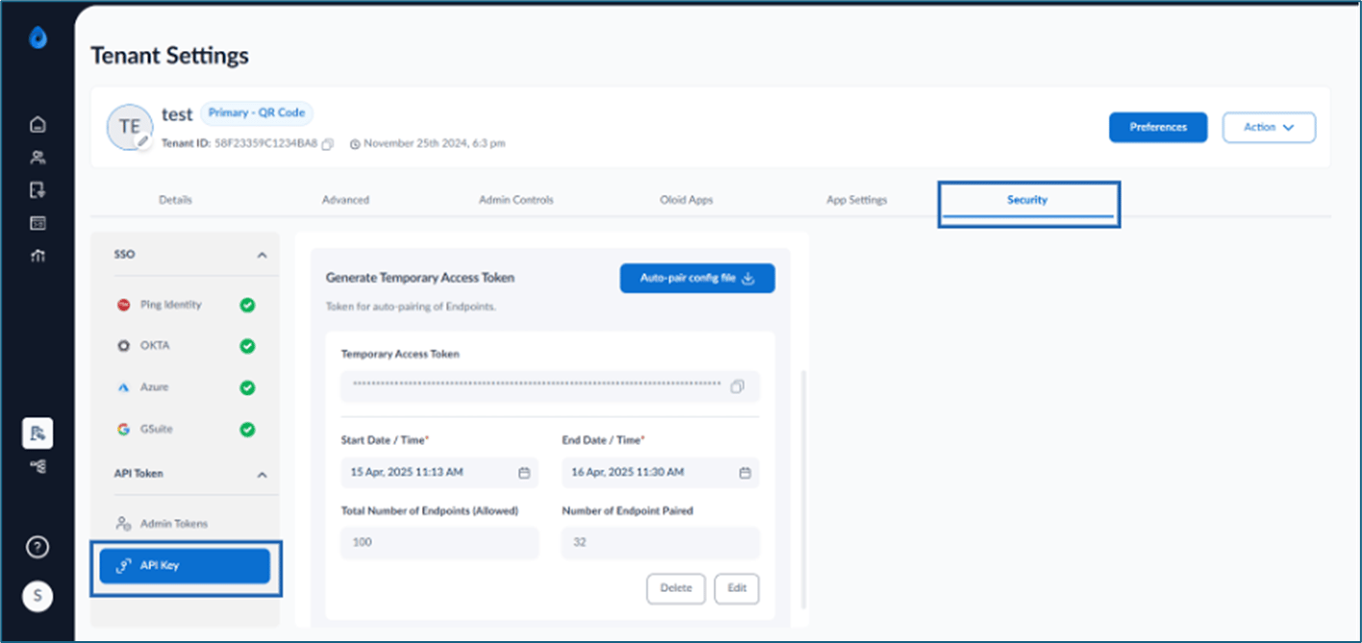
Task: Select OKTA SSO entry
Action: point(185,346)
